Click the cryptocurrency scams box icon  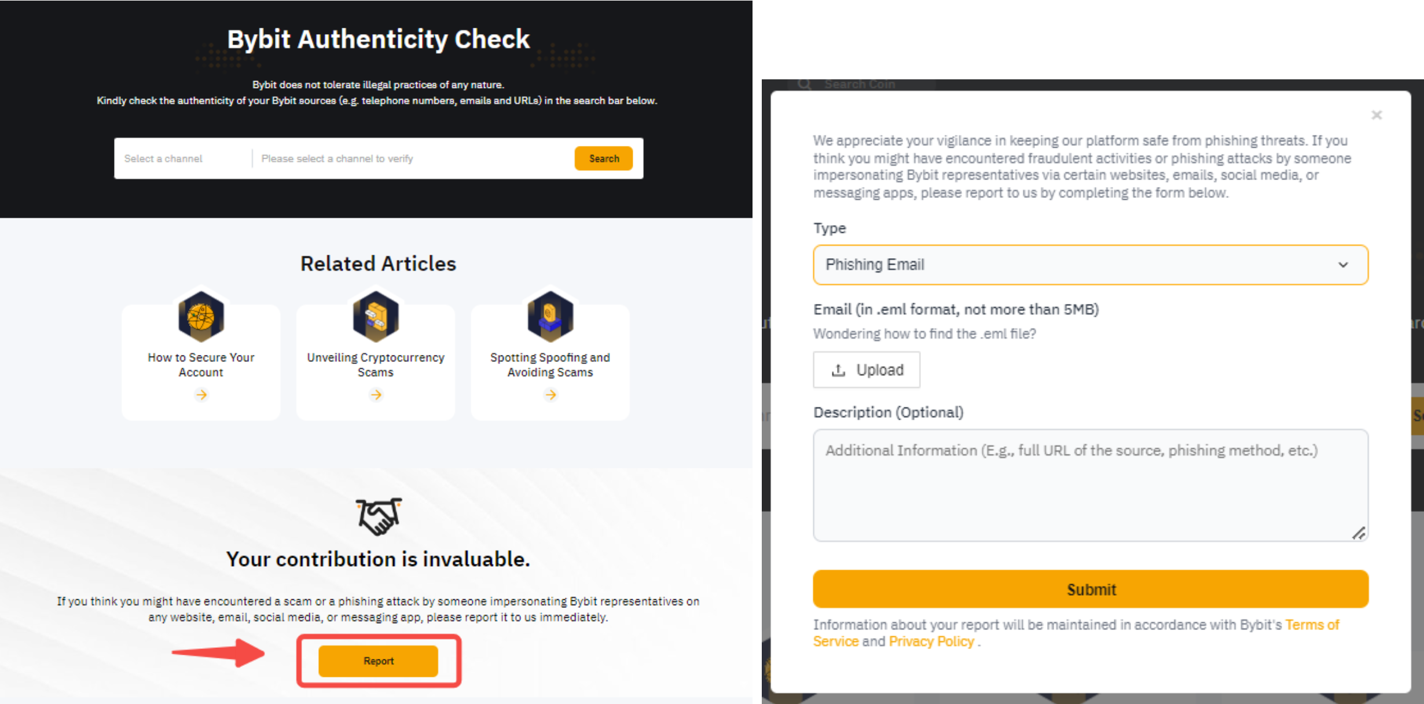pyautogui.click(x=376, y=317)
